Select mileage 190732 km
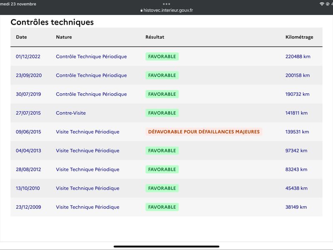The image size is (333, 250). tap(297, 94)
